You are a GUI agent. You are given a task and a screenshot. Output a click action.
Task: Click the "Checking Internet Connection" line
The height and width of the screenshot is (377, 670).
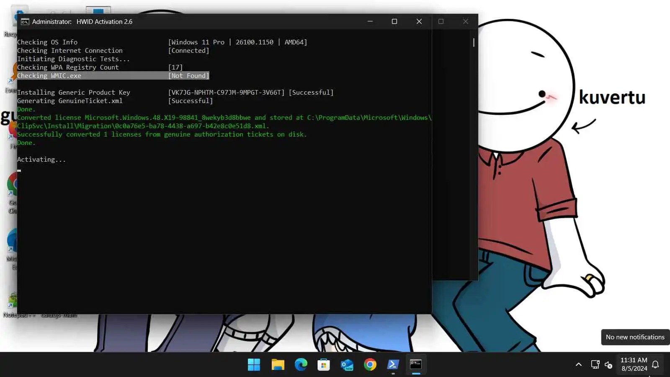point(70,51)
